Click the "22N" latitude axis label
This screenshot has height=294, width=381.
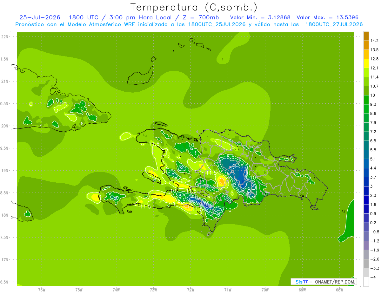tap(5, 37)
